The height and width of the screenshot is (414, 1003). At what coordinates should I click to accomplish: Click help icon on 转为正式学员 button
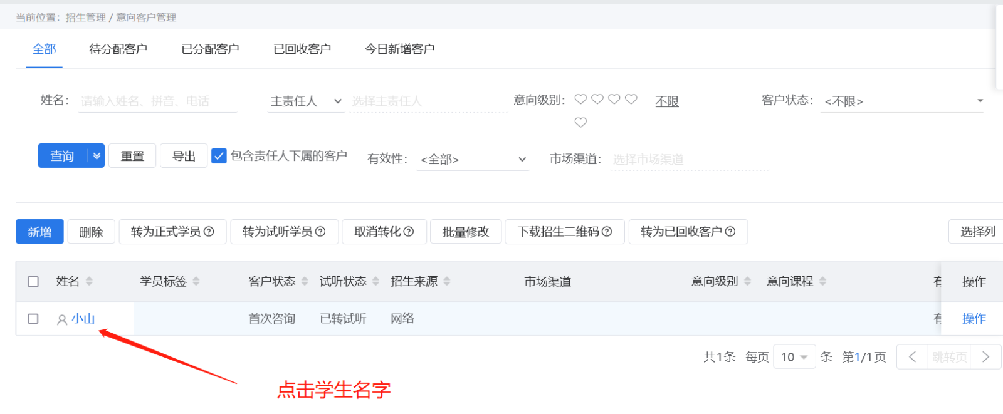(209, 232)
